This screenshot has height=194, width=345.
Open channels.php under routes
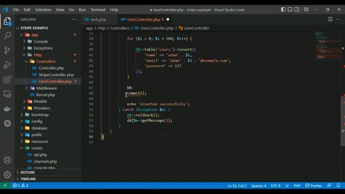[49, 161]
